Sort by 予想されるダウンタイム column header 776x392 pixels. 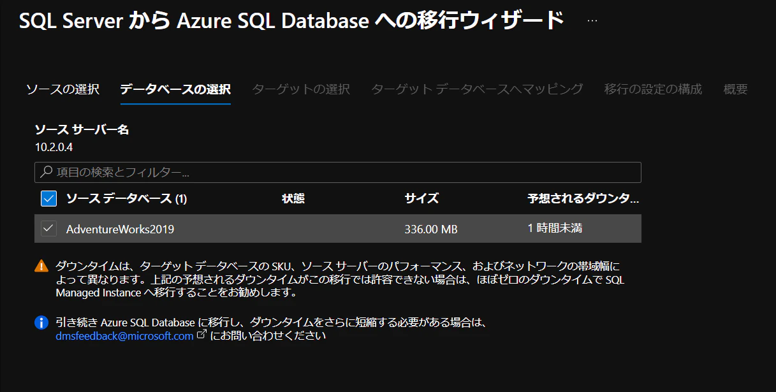tap(583, 199)
